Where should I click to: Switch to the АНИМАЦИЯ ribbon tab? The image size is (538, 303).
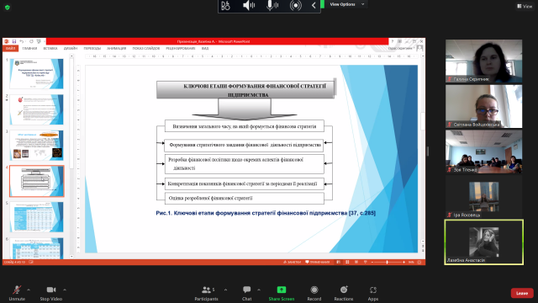(x=116, y=49)
